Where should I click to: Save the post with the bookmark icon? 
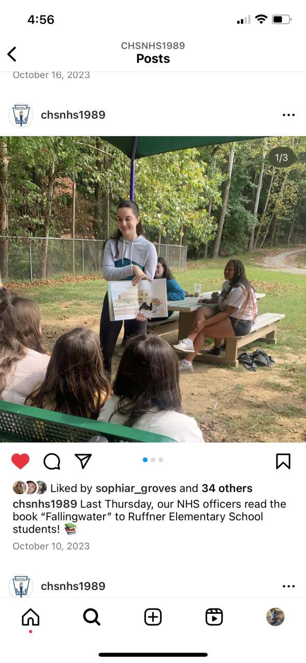(283, 461)
